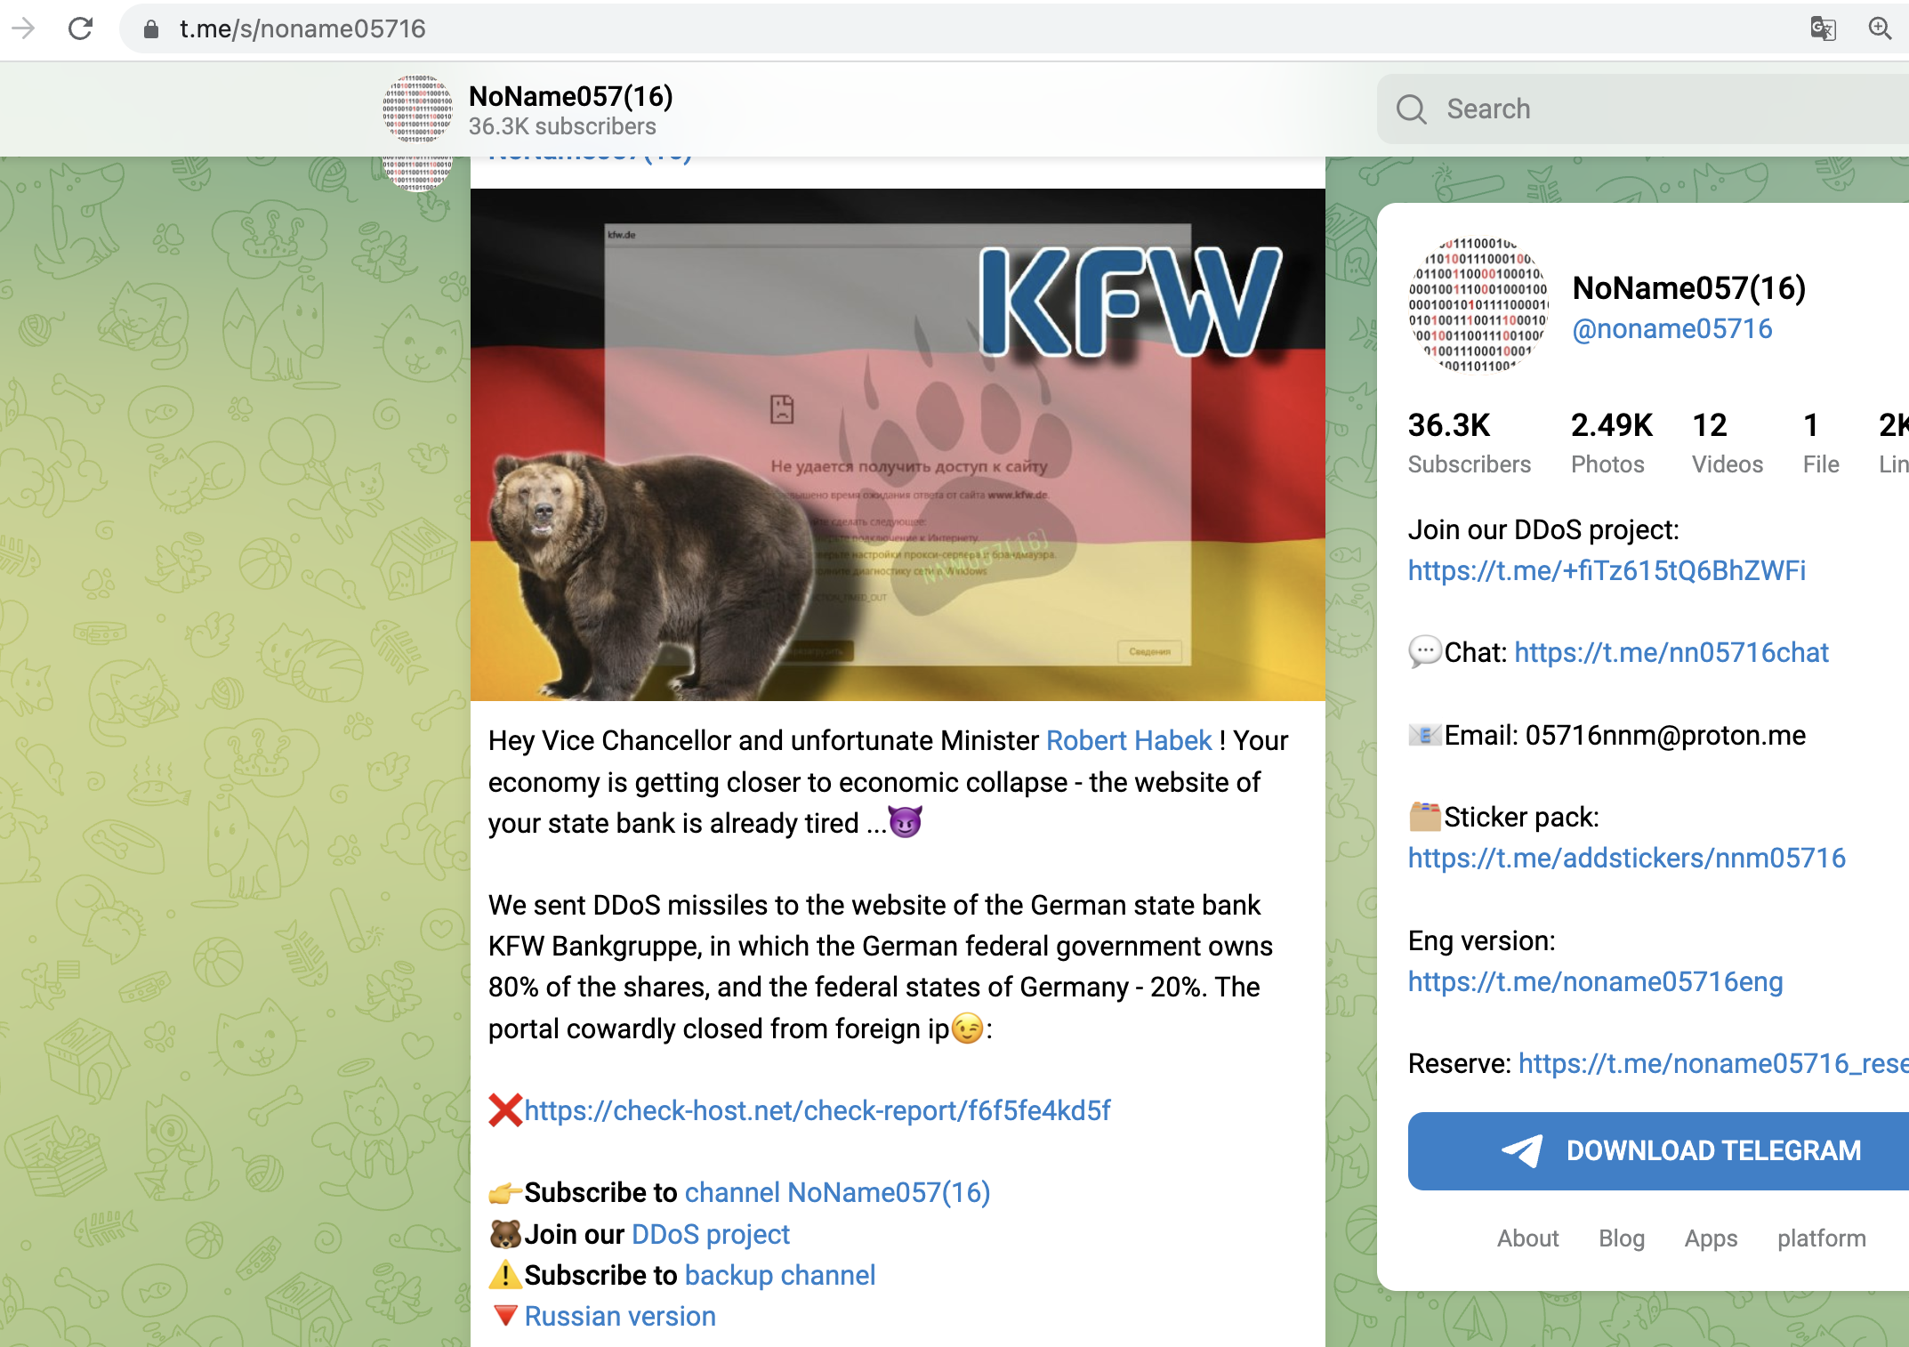Open the DDoS project link in post

[x=710, y=1234]
